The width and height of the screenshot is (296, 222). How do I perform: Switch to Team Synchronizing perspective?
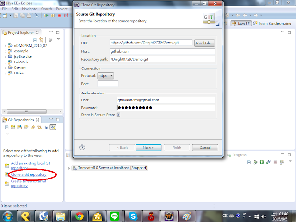272,23
